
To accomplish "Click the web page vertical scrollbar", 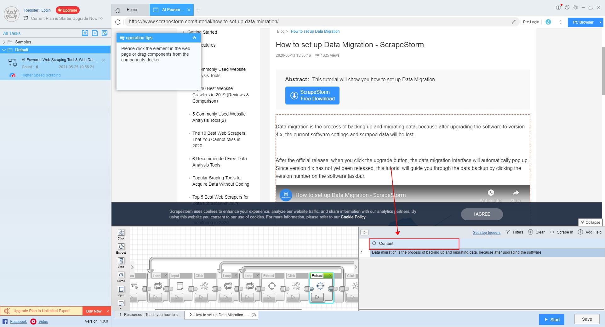I will 603,71.
